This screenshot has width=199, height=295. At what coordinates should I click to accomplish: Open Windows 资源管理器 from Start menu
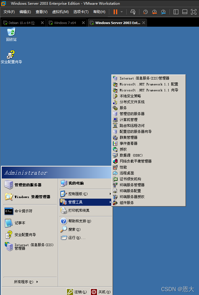[x=30, y=197]
